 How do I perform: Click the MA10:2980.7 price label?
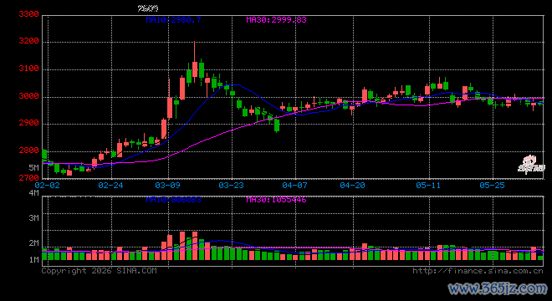(x=174, y=20)
